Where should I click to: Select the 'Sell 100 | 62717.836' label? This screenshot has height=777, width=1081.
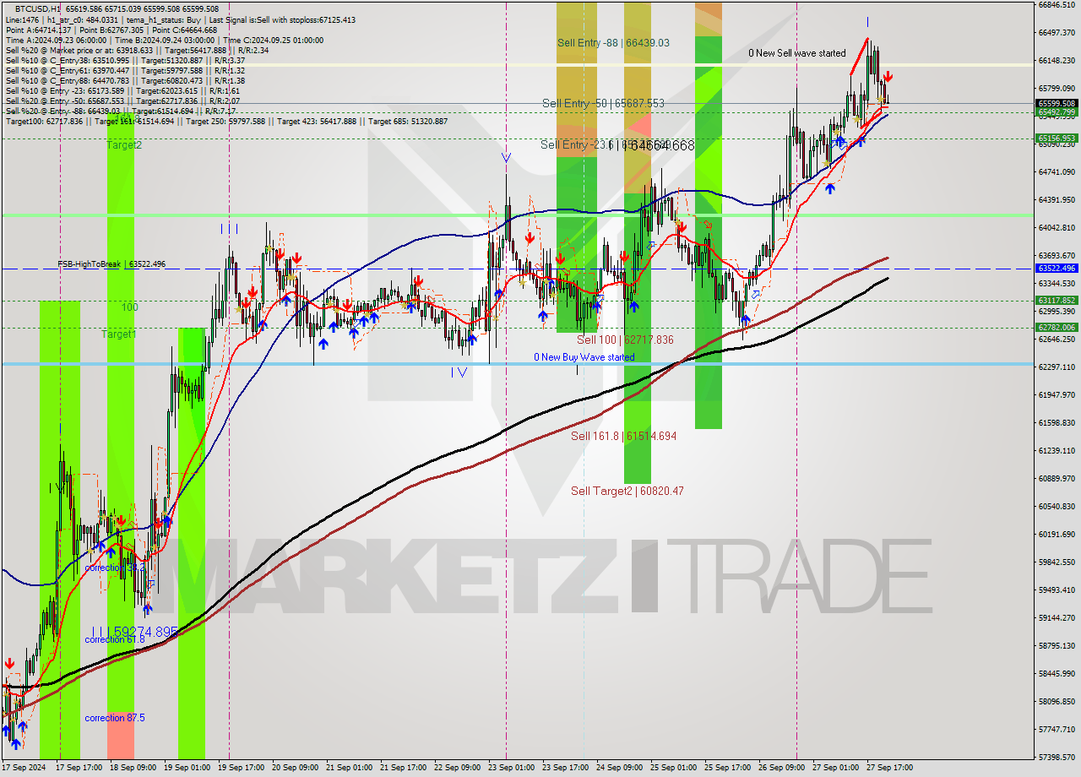(625, 340)
